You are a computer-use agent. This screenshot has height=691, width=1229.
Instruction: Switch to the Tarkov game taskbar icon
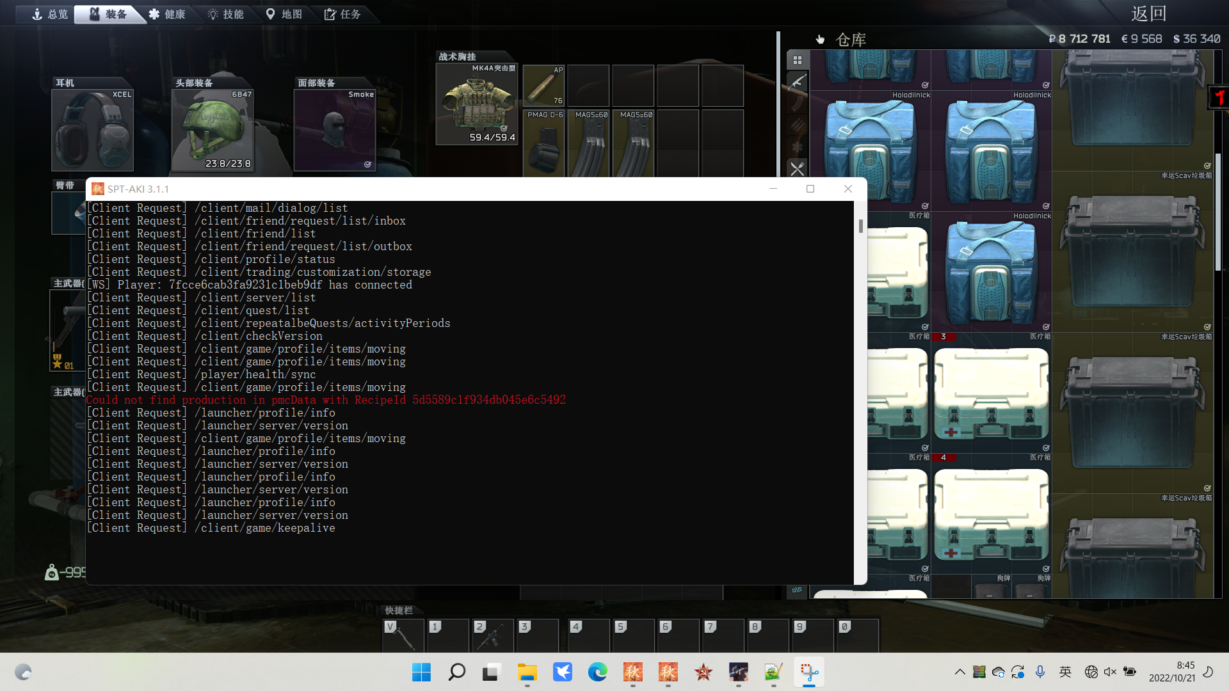pyautogui.click(x=738, y=672)
